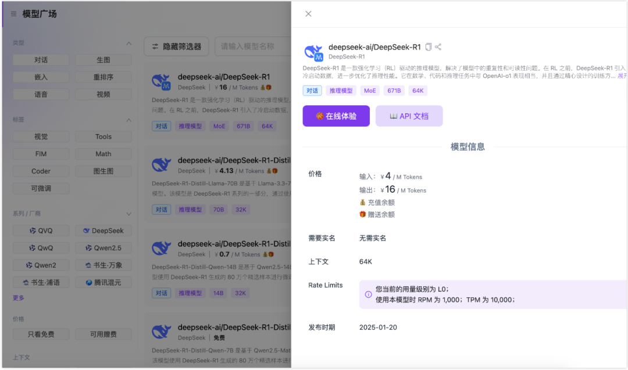The image size is (628, 370).
Task: Open the hamburger menu beside 模型广场
Action: pyautogui.click(x=13, y=14)
